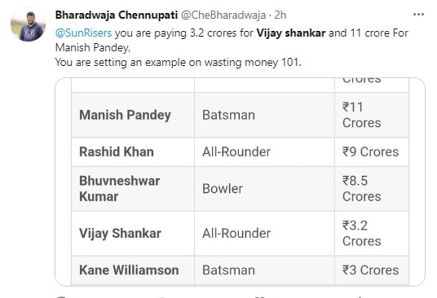This screenshot has height=298, width=437.
Task: Click the 'wasting money 101' sentence in tweet
Action: 178,62
